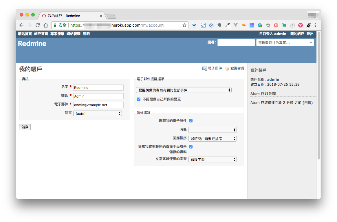Viewport: 337px width, 222px height.
Task: Click the jQuery wave extension icon
Action: click(x=211, y=25)
